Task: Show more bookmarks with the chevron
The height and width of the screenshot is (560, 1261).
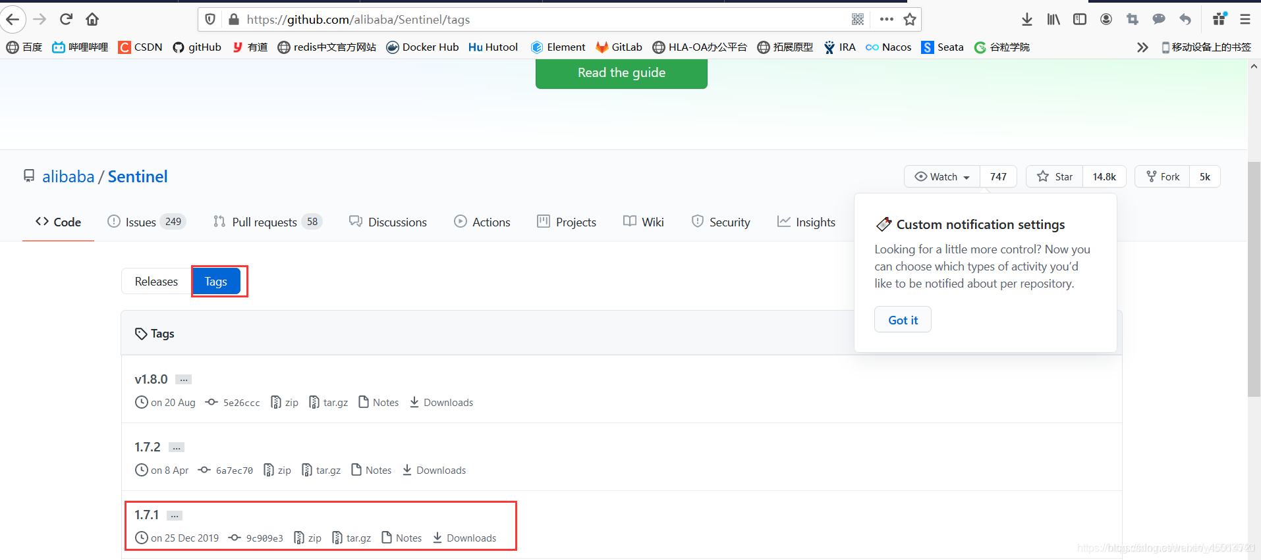Action: pos(1142,47)
